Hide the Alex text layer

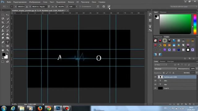[x=155, y=84]
